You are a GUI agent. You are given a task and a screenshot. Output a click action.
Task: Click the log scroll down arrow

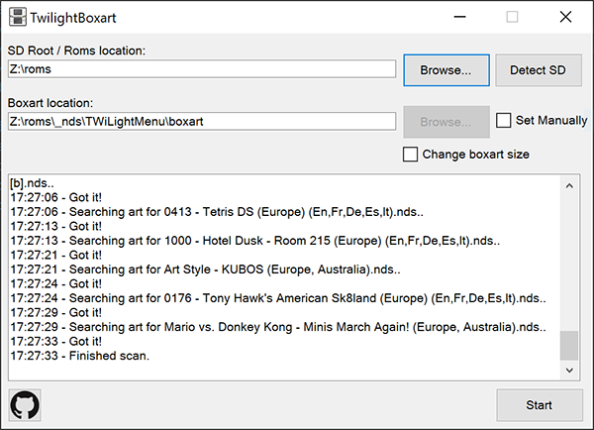point(569,371)
